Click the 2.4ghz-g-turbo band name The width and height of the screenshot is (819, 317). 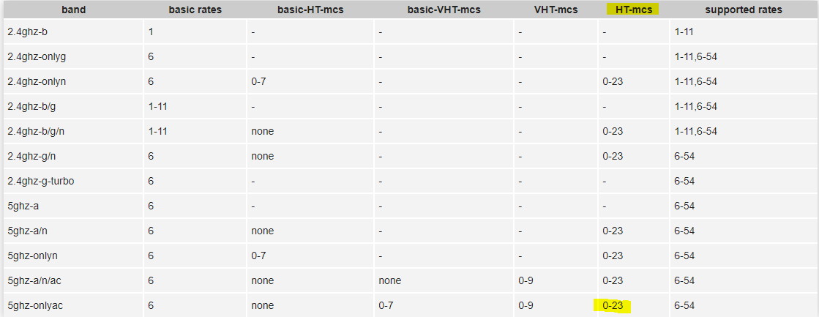pyautogui.click(x=38, y=181)
